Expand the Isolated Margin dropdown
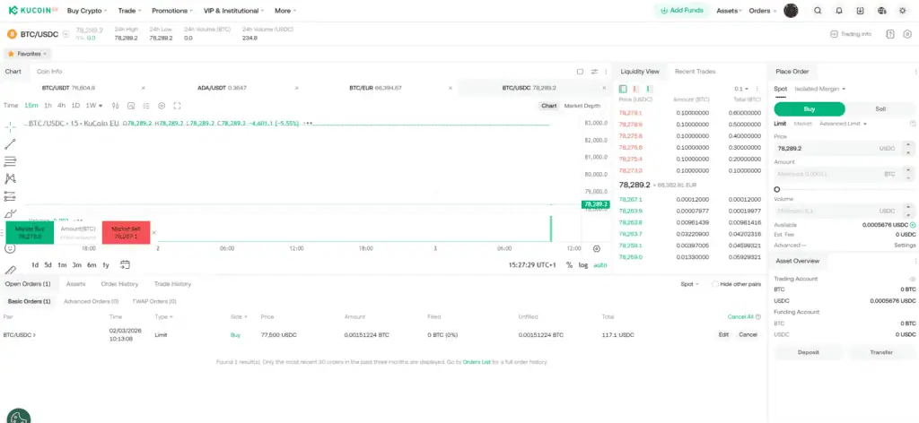The width and height of the screenshot is (919, 423). pyautogui.click(x=819, y=89)
